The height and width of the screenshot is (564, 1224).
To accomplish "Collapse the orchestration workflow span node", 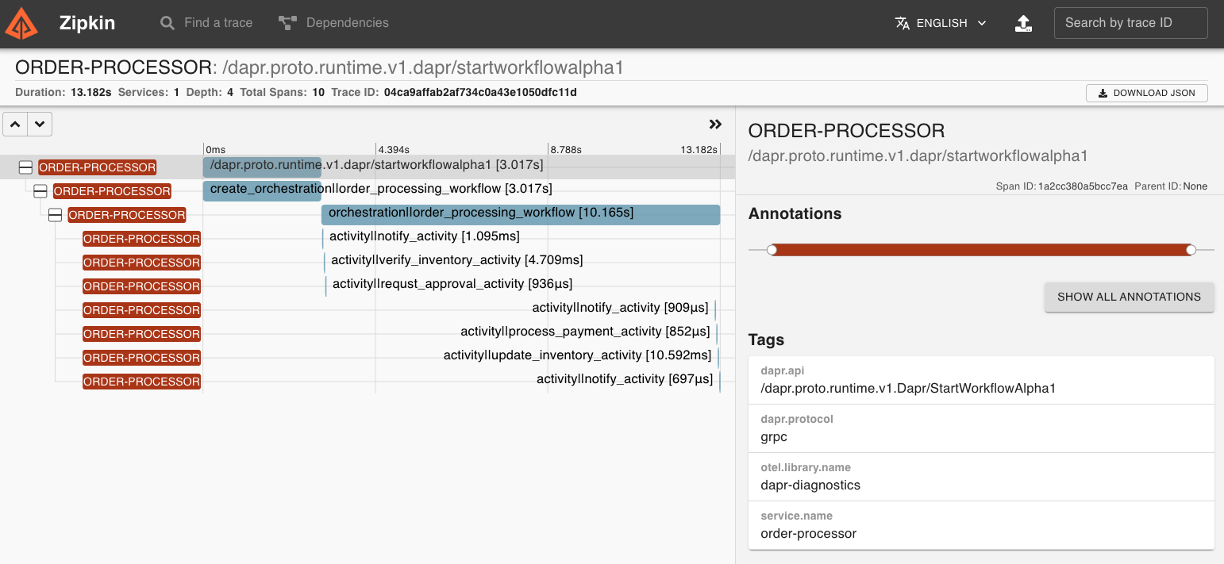I will click(x=55, y=215).
